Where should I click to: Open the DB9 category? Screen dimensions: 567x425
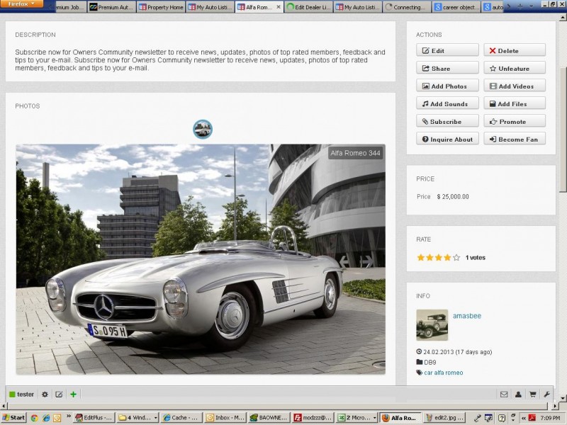point(430,362)
